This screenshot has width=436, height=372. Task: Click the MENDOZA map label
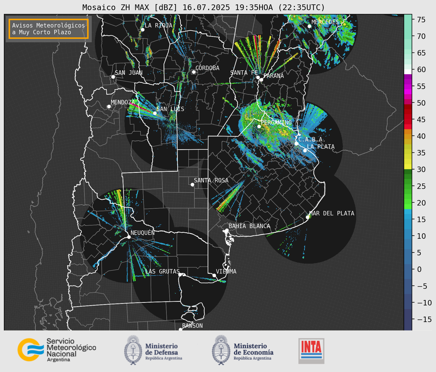tap(123, 102)
